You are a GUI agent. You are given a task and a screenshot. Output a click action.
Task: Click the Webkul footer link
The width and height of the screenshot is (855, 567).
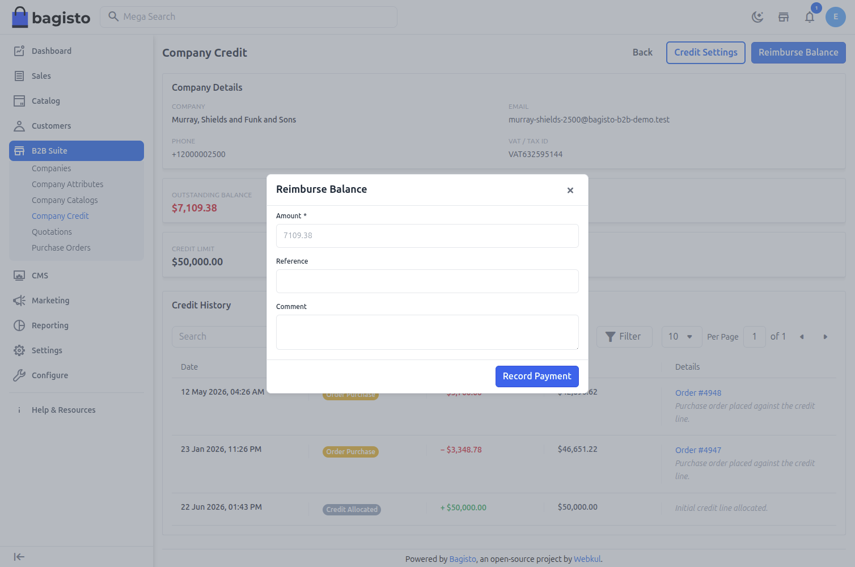pos(587,559)
